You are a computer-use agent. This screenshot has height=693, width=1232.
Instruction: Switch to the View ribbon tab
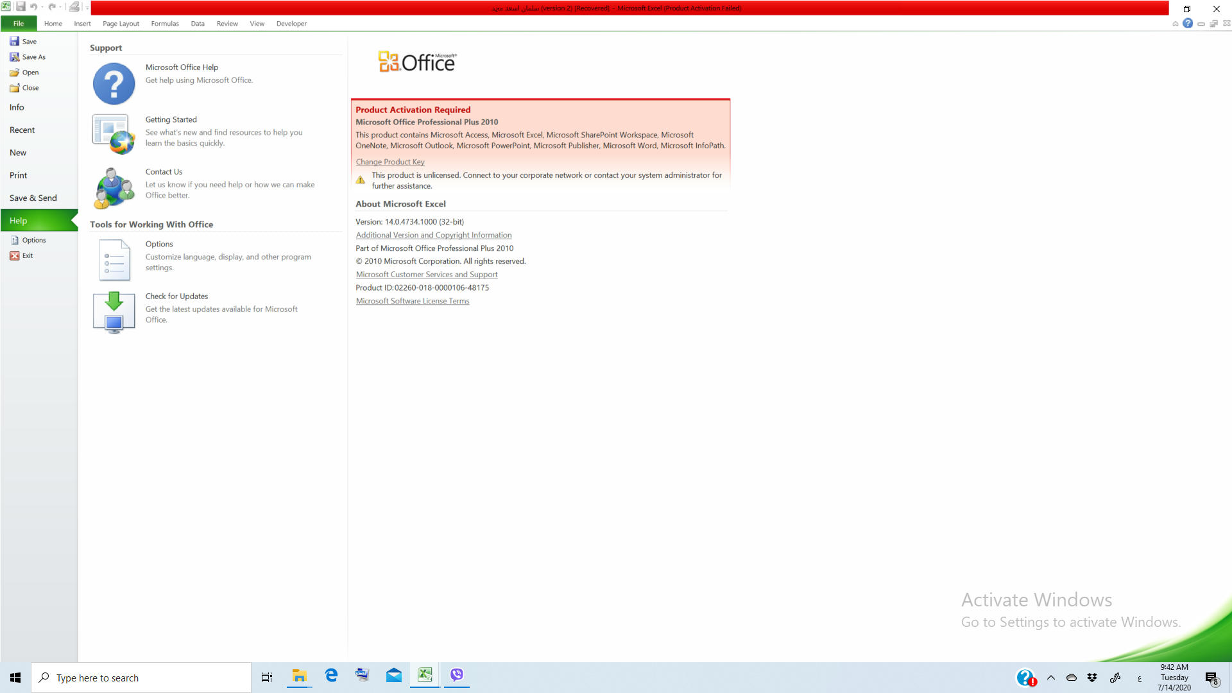(x=257, y=24)
